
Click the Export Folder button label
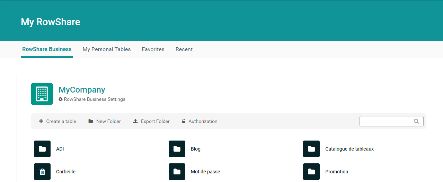pos(155,121)
